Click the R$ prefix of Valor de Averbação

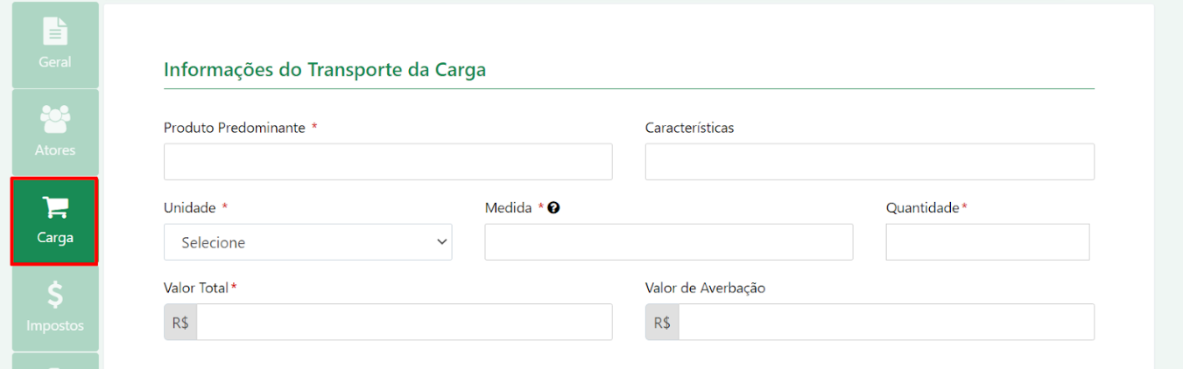[x=662, y=322]
